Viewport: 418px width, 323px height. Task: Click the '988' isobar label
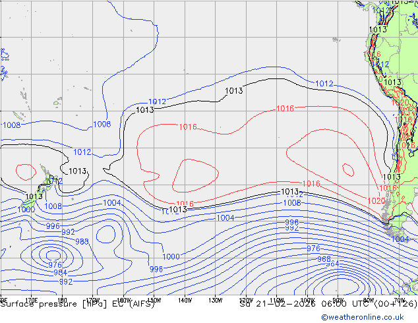point(82,241)
